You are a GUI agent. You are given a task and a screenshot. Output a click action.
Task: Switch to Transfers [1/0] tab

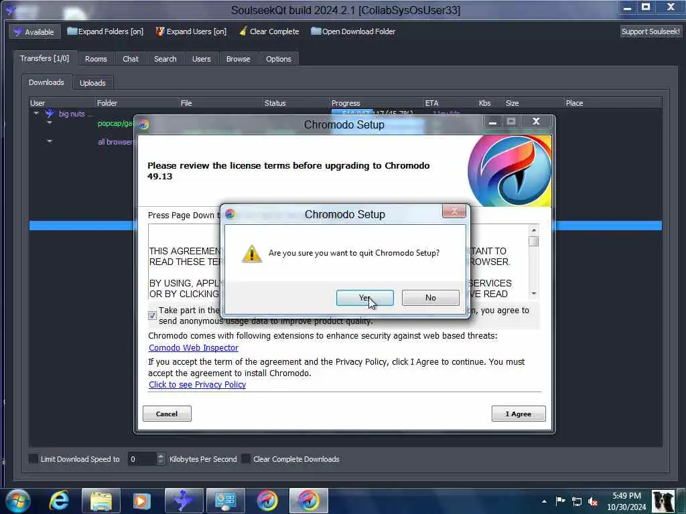click(x=45, y=58)
